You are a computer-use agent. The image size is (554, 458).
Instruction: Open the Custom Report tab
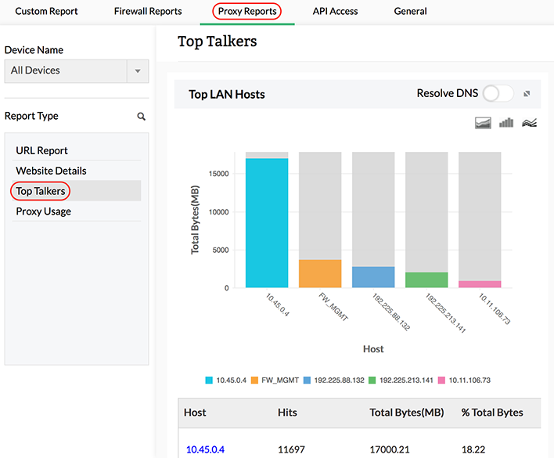47,11
